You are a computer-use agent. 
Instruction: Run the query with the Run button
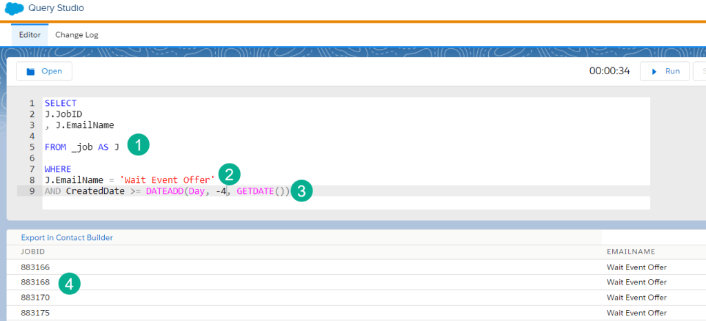pos(665,71)
